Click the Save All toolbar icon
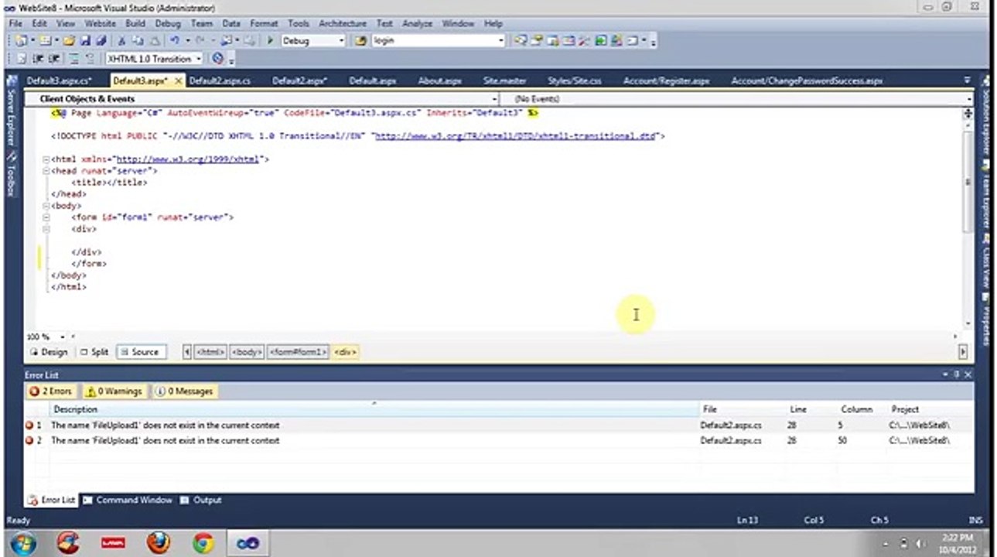This screenshot has height=557, width=997. (x=100, y=40)
